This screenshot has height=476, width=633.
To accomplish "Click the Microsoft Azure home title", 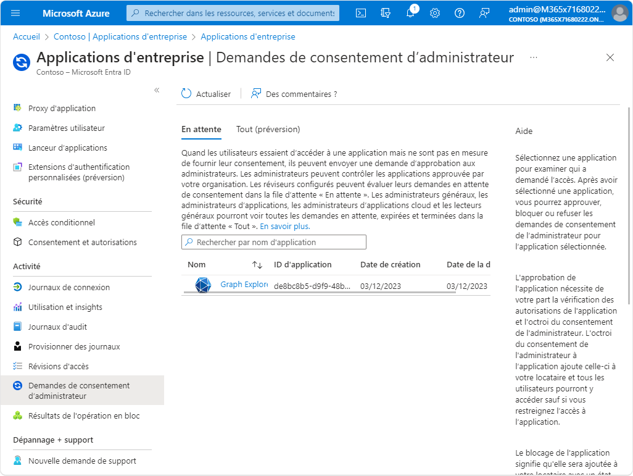I will tap(76, 13).
